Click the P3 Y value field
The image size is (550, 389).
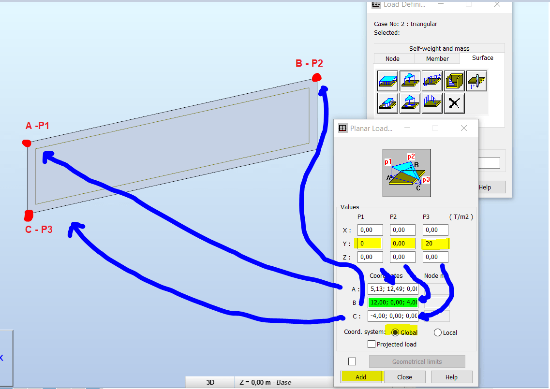tap(435, 244)
